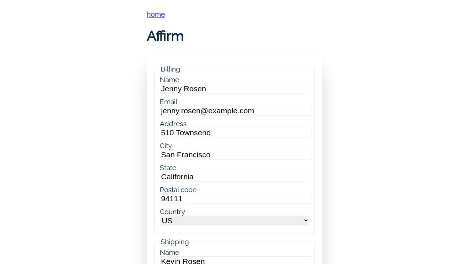Image resolution: width=469 pixels, height=264 pixels.
Task: Expand the Country dropdown showing US
Action: click(234, 220)
